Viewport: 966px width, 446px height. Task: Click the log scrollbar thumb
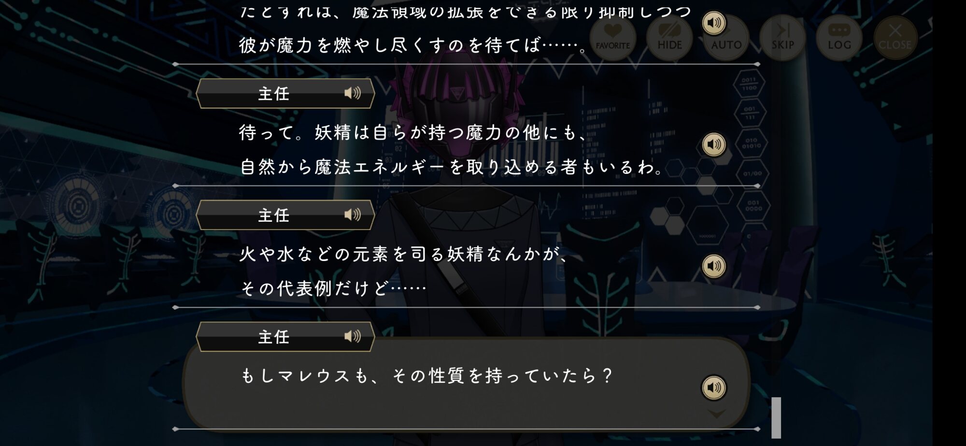(x=776, y=417)
